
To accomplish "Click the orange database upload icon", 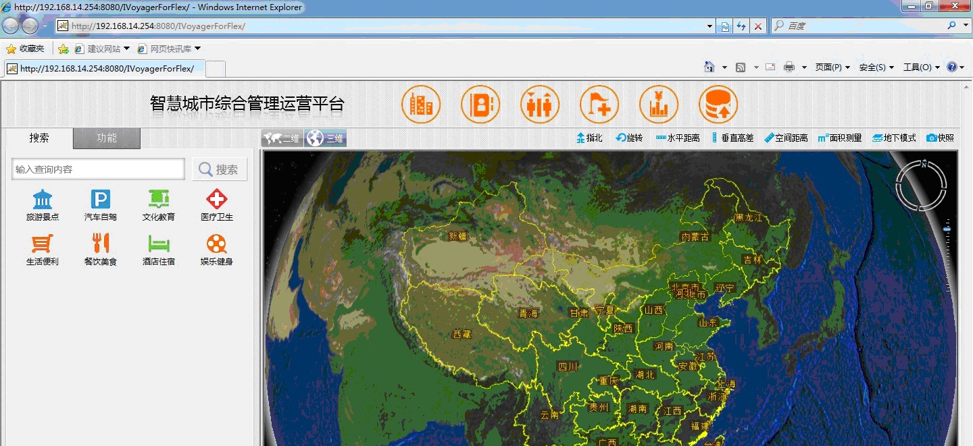I will (x=718, y=105).
